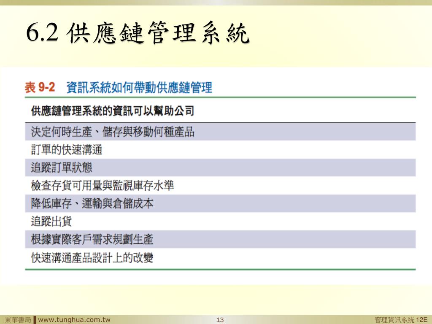
Task: Click the row 根據實際客戶需求規劃生產
Action: (220, 239)
